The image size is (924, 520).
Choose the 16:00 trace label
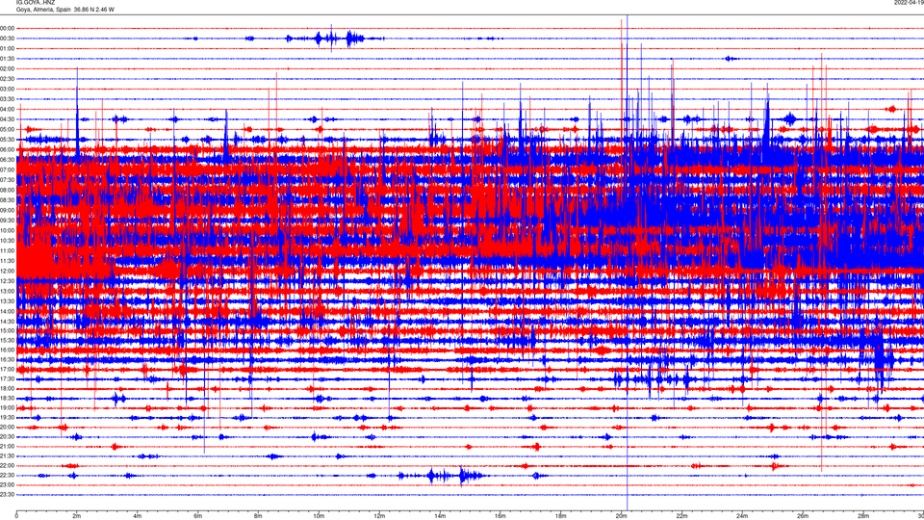pos(7,351)
